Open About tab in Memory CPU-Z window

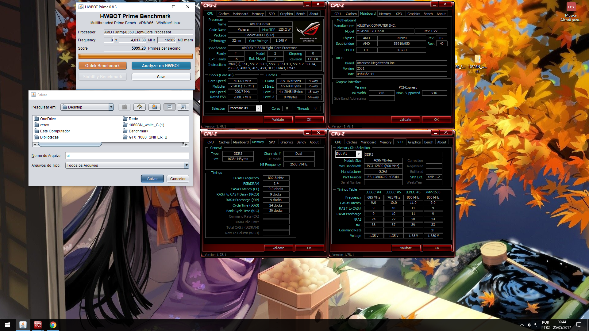tap(314, 142)
